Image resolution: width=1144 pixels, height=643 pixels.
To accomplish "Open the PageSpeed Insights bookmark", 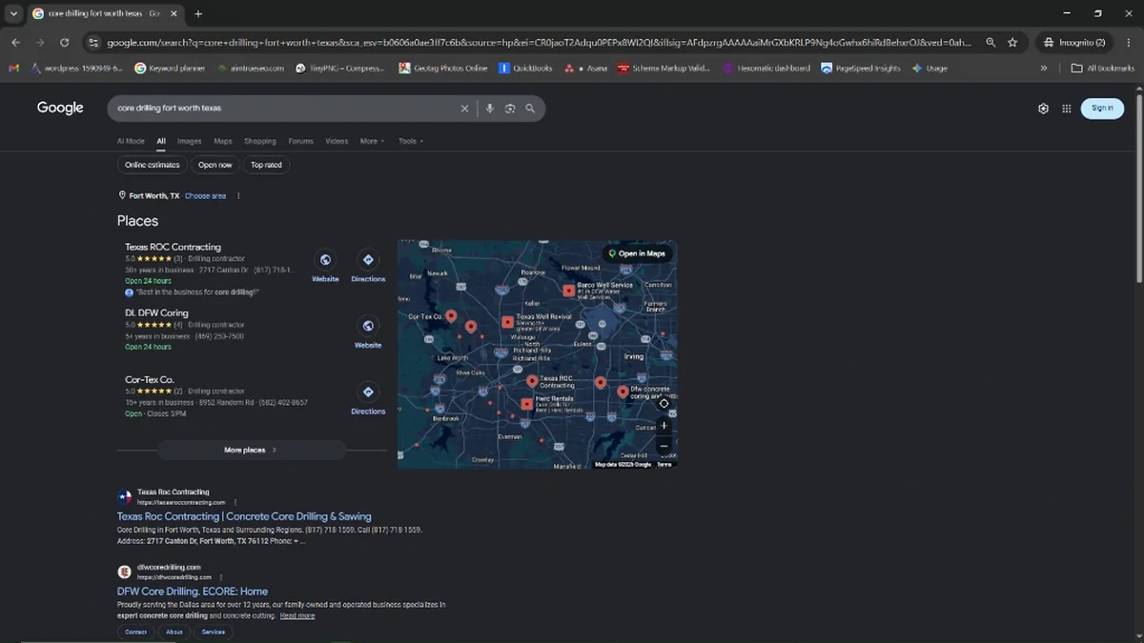I will [861, 68].
